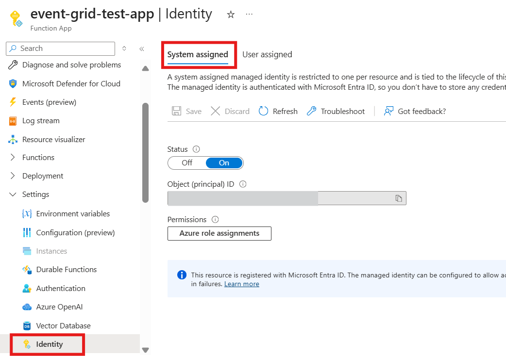The width and height of the screenshot is (506, 356).
Task: Open Resource visualizer from the sidebar
Action: (x=53, y=139)
